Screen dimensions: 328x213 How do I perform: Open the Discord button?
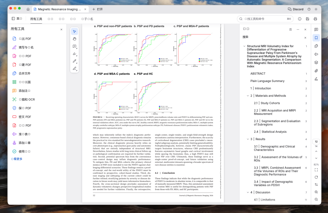[x=296, y=9]
